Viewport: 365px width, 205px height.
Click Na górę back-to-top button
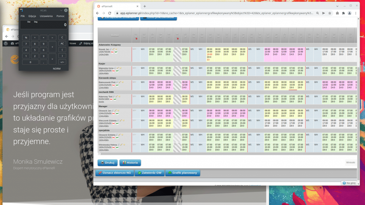click(x=349, y=183)
